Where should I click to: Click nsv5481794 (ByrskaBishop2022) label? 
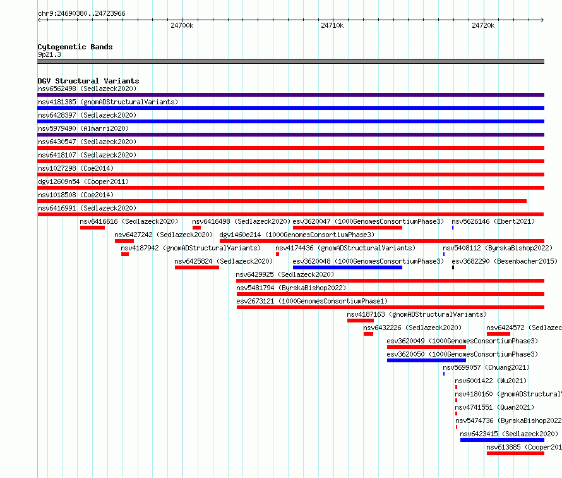click(x=291, y=288)
